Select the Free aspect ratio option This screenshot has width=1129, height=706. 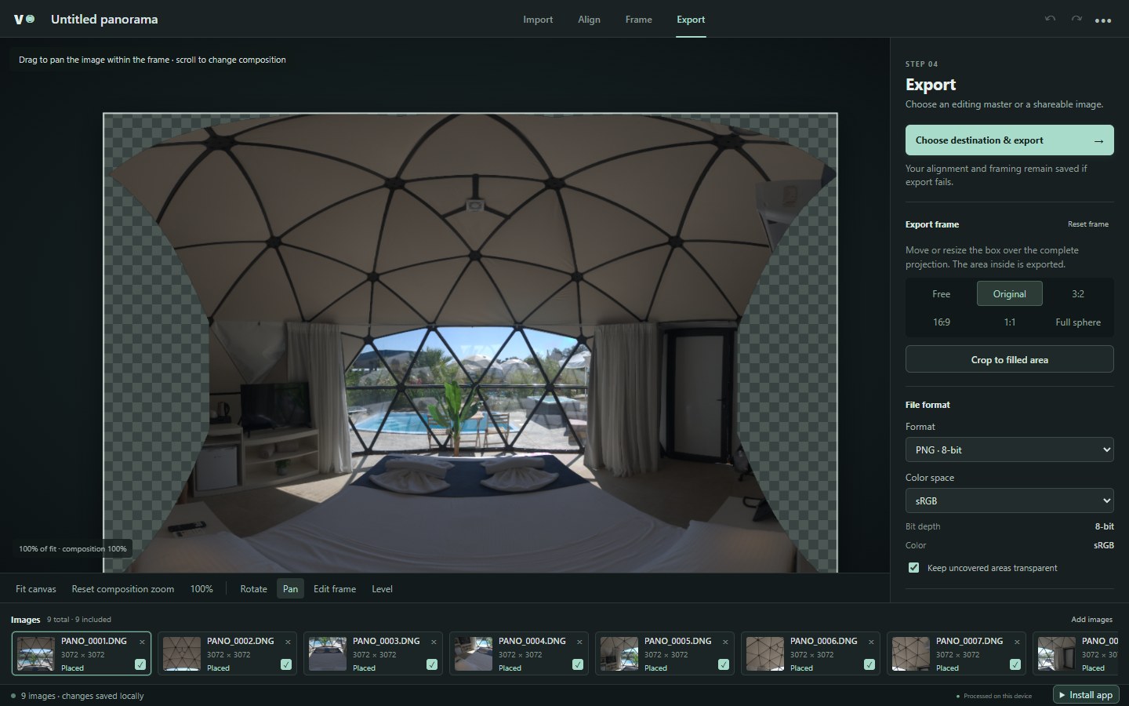(942, 294)
